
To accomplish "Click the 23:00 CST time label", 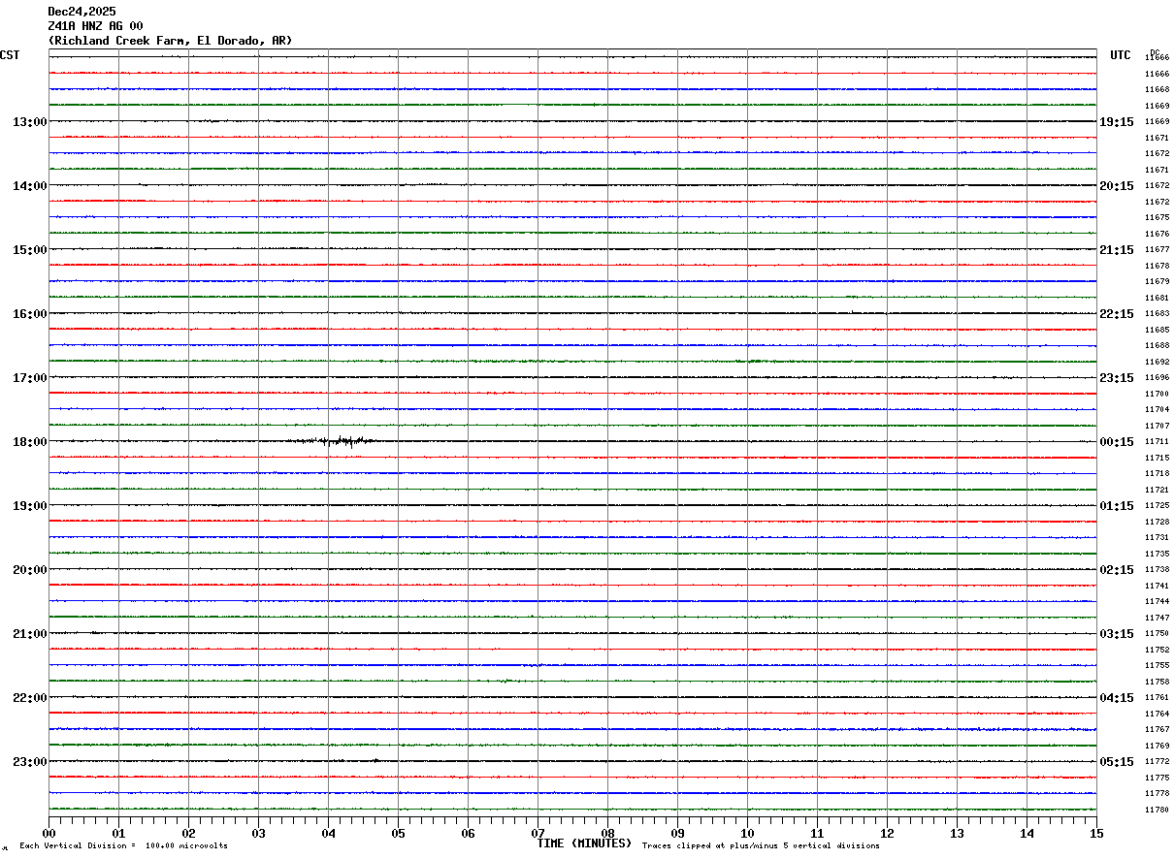I will tap(29, 762).
